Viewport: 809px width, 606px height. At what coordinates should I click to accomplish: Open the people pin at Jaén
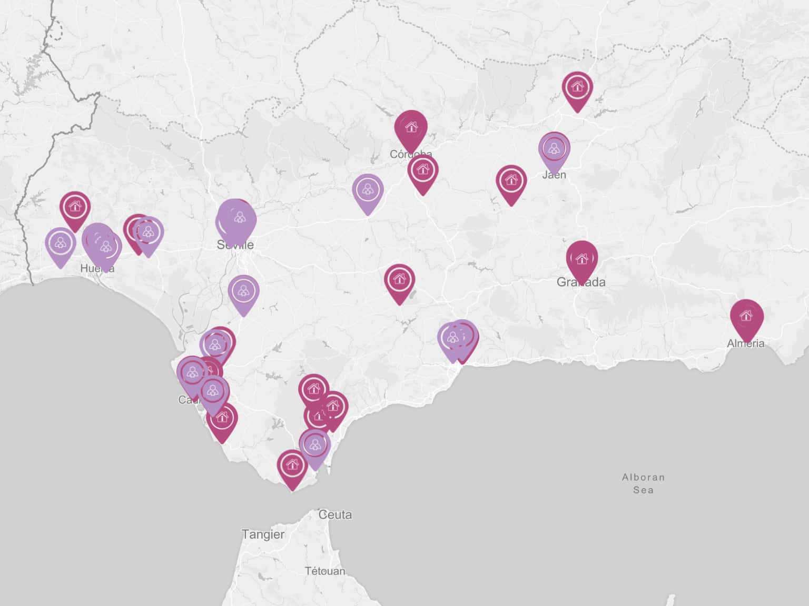554,149
